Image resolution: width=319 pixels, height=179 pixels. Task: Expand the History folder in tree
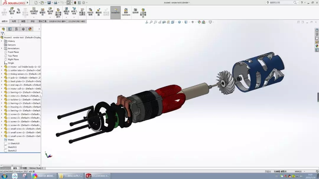pos(2,41)
